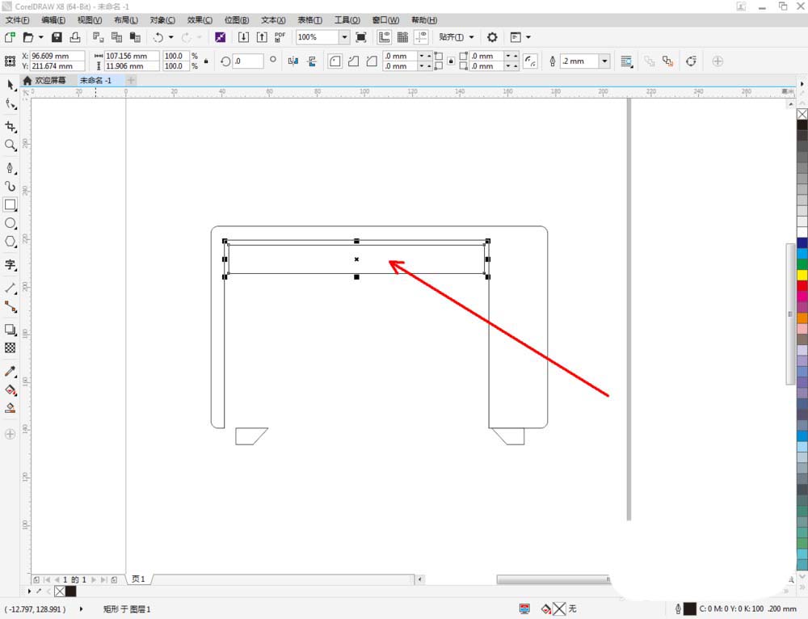Select the Artistic Media tool

coord(11,186)
